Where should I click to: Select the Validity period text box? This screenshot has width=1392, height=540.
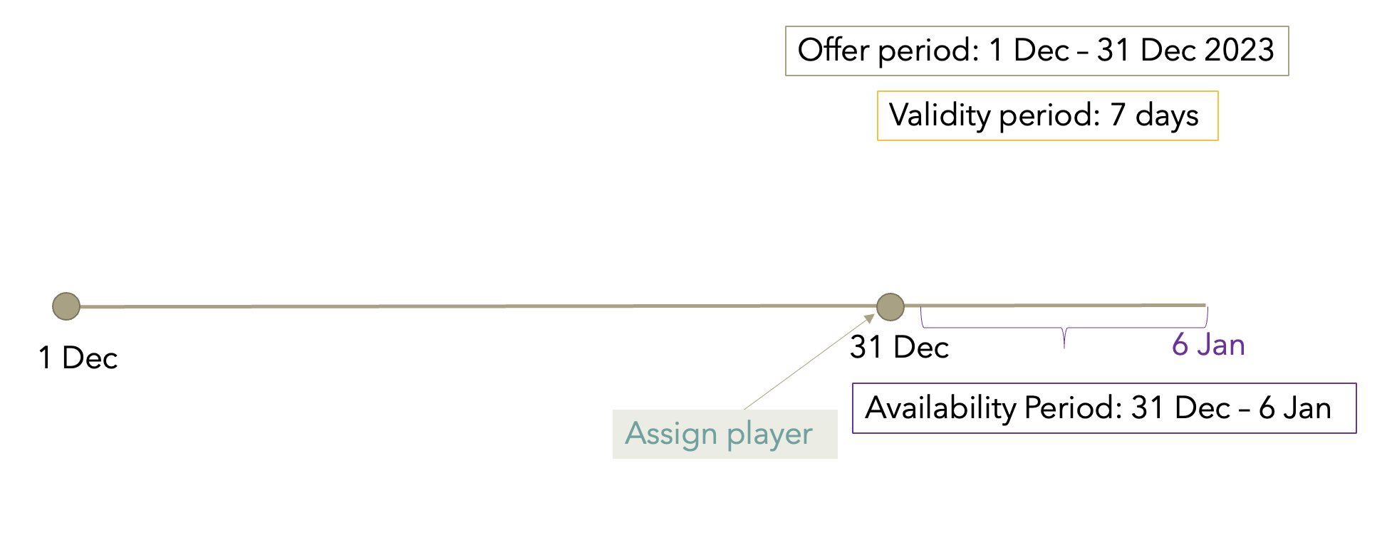(x=1046, y=115)
